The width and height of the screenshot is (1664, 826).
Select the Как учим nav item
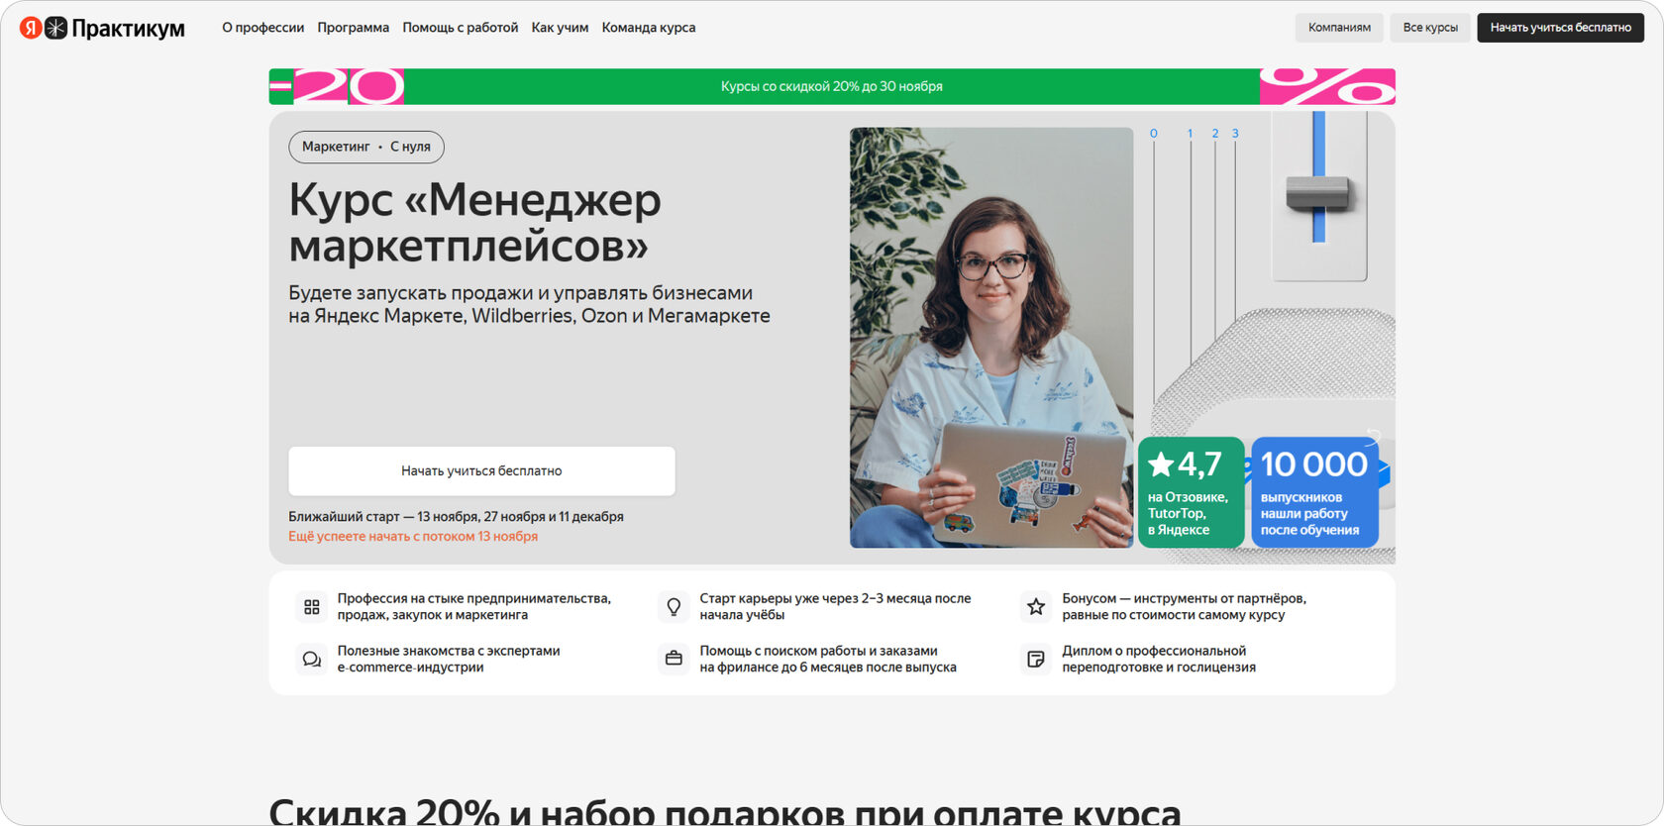[x=560, y=28]
